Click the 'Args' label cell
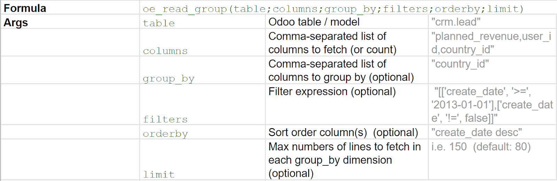Viewport: 557px width, 181px height. pos(16,23)
